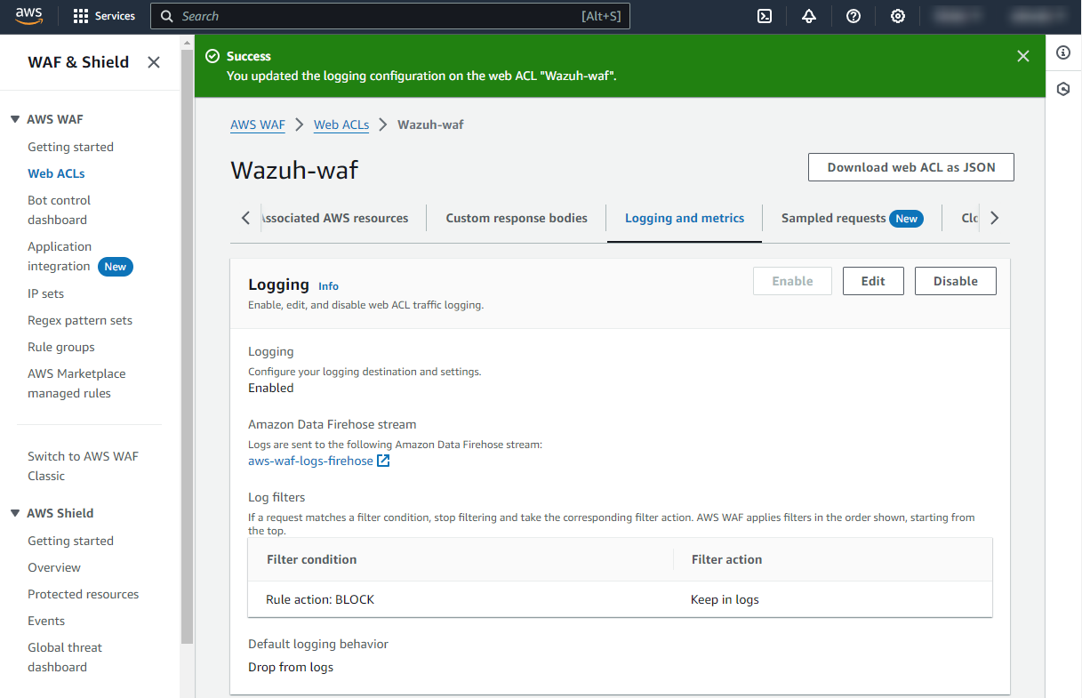Launch the CloudShell terminal icon
This screenshot has width=1082, height=698.
765,16
